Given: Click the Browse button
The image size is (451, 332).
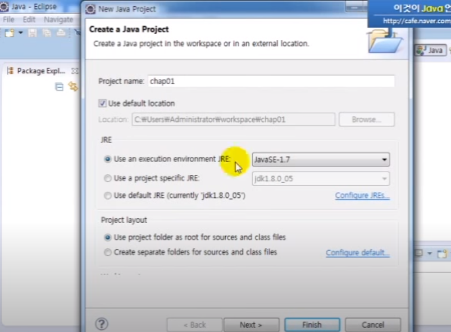Looking at the screenshot, I should tap(367, 119).
